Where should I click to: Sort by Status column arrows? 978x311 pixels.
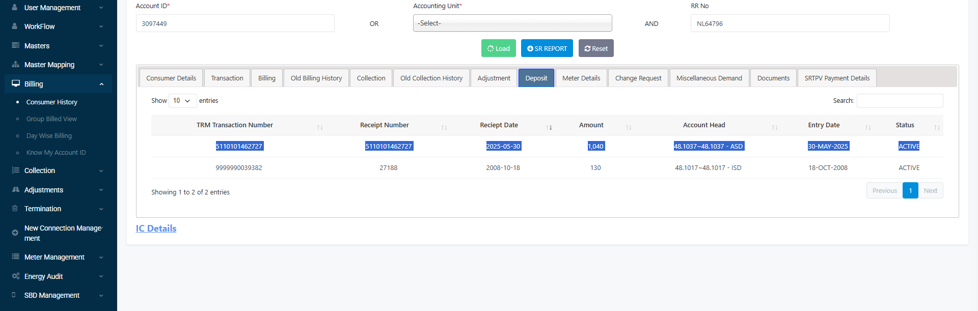tap(937, 127)
